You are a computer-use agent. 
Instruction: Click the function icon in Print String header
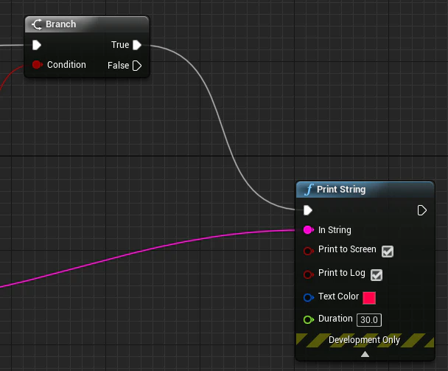click(309, 190)
